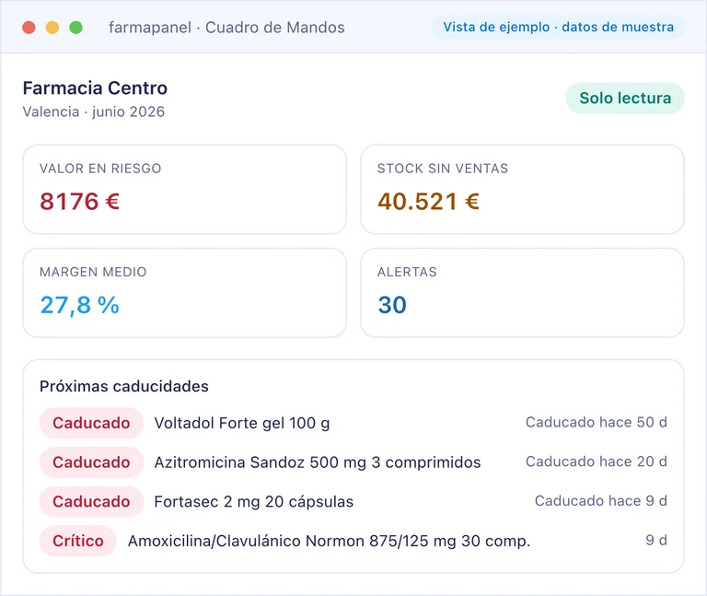Screen dimensions: 707x596
Task: Click the '9 d' value for Amoxicilina
Action: 656,540
